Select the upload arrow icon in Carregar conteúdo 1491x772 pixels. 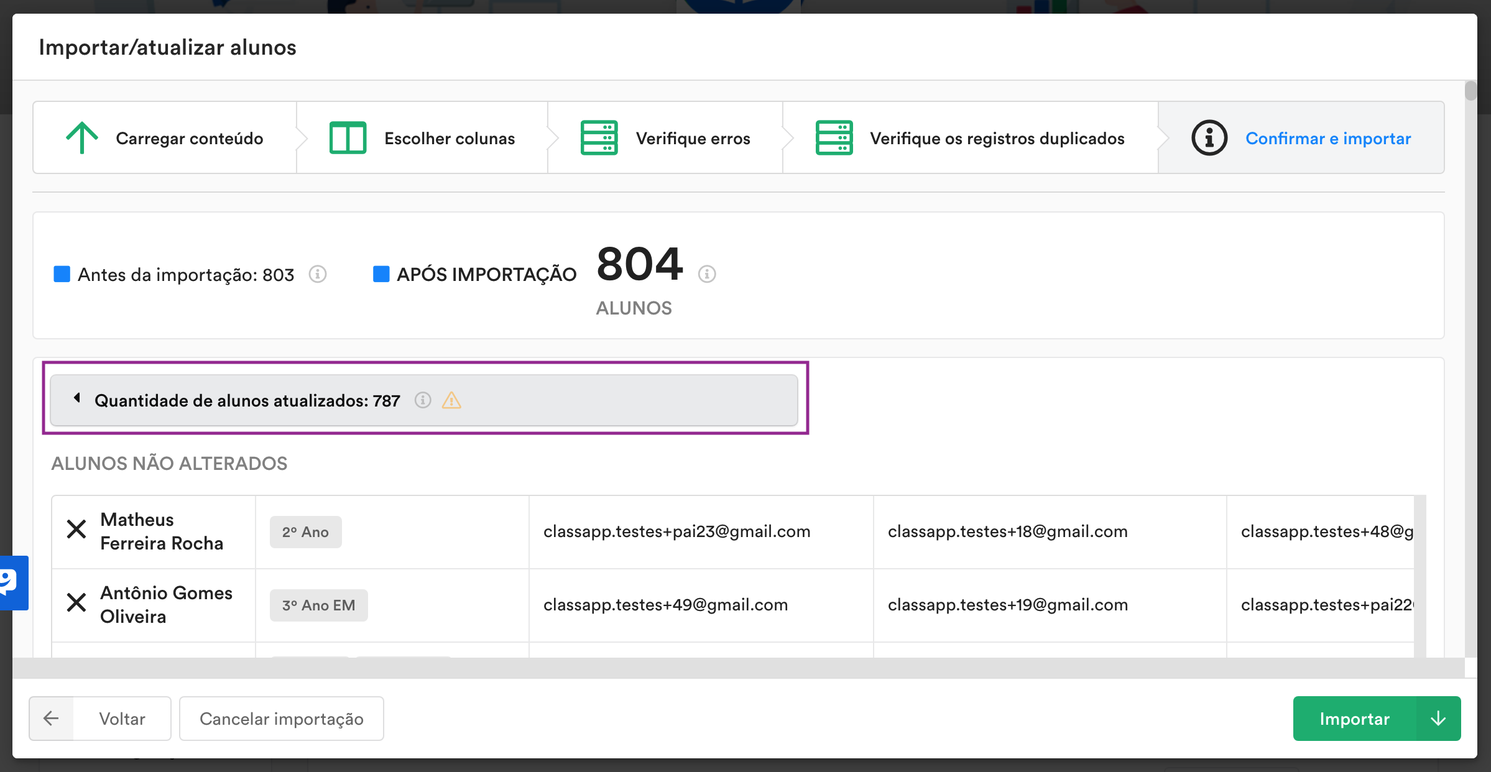pos(83,137)
